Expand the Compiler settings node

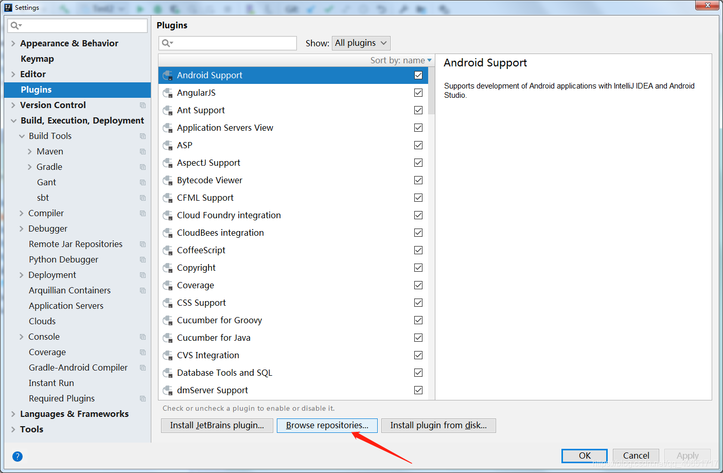pyautogui.click(x=22, y=214)
